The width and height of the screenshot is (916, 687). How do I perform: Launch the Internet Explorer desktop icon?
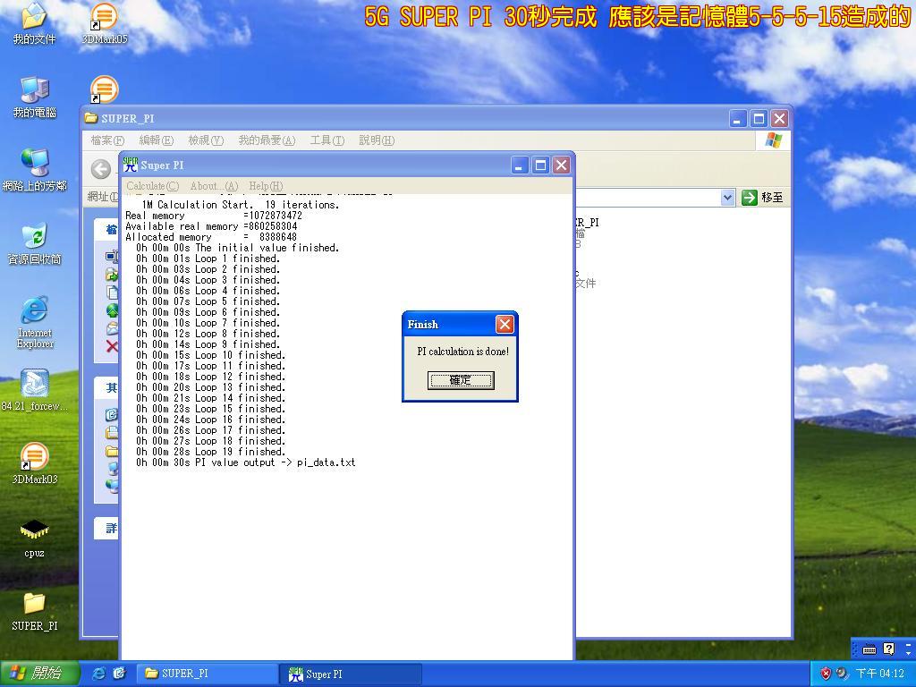point(35,322)
